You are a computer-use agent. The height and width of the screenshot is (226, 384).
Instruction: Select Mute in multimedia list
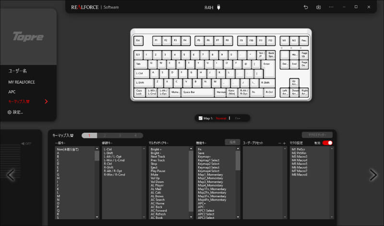coord(154,175)
